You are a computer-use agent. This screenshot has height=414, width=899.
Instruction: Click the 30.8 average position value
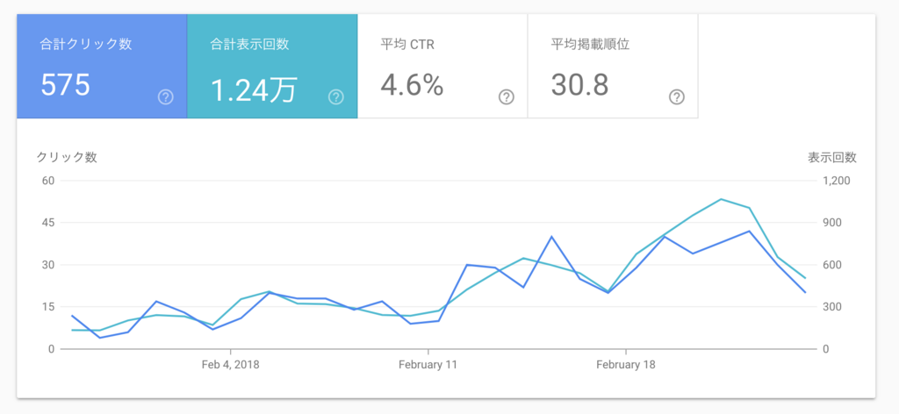(x=579, y=85)
